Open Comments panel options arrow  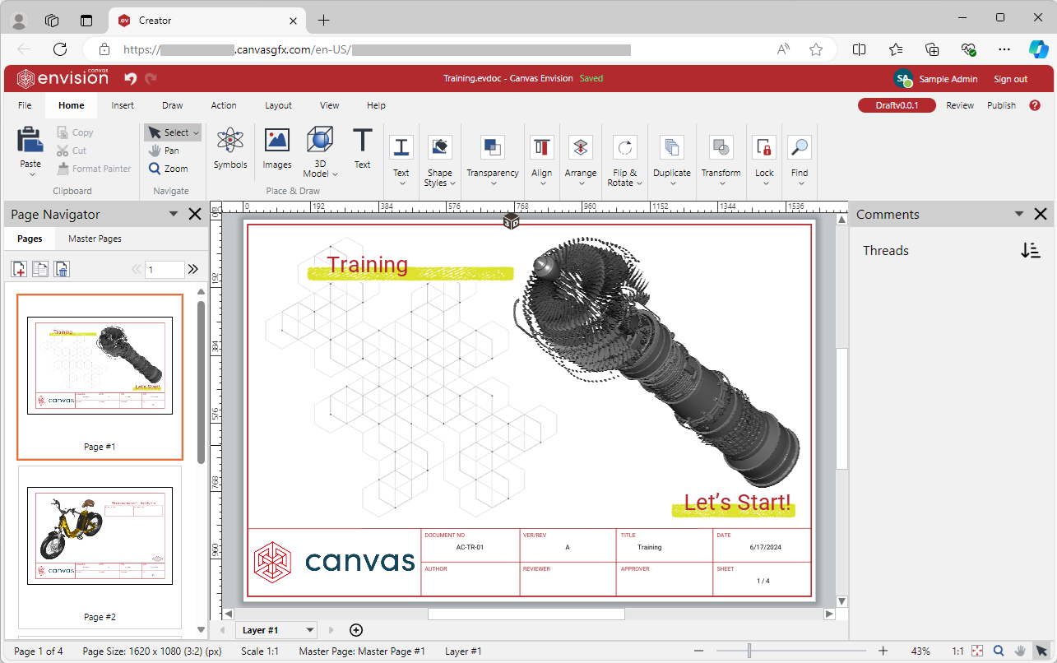click(1019, 214)
